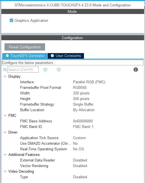Click the Configuration section header
Screen dimensions: 145x183
pos(73,38)
